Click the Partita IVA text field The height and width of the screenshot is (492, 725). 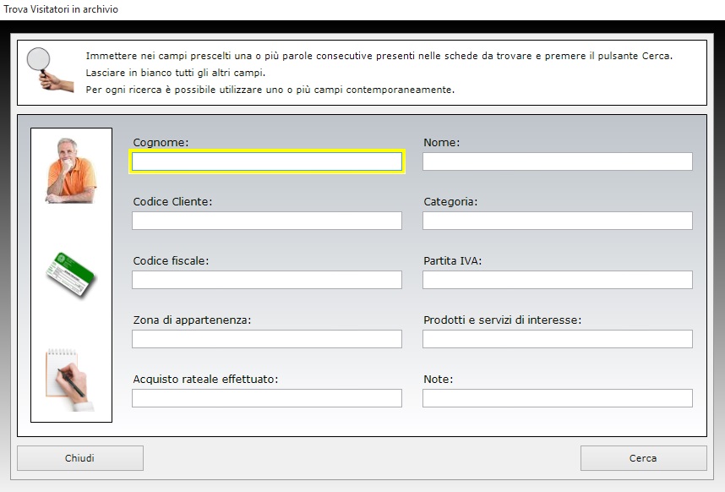click(x=557, y=280)
